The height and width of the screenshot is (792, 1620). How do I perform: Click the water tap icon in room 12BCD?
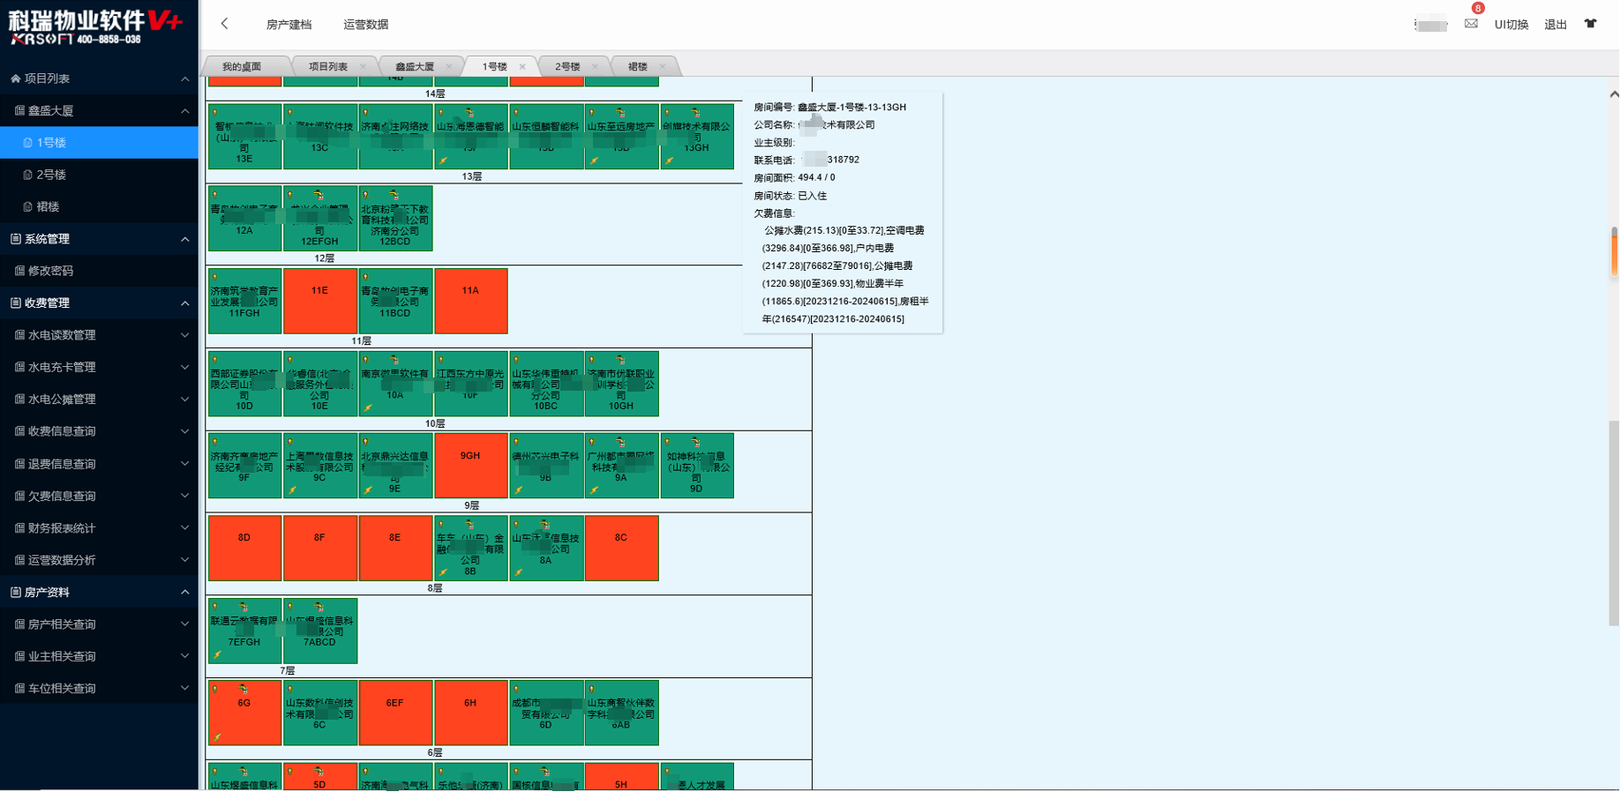coord(394,195)
